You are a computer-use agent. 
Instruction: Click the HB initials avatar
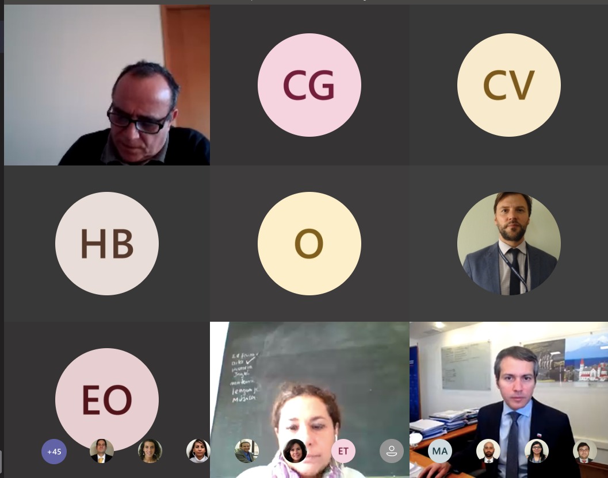click(107, 243)
